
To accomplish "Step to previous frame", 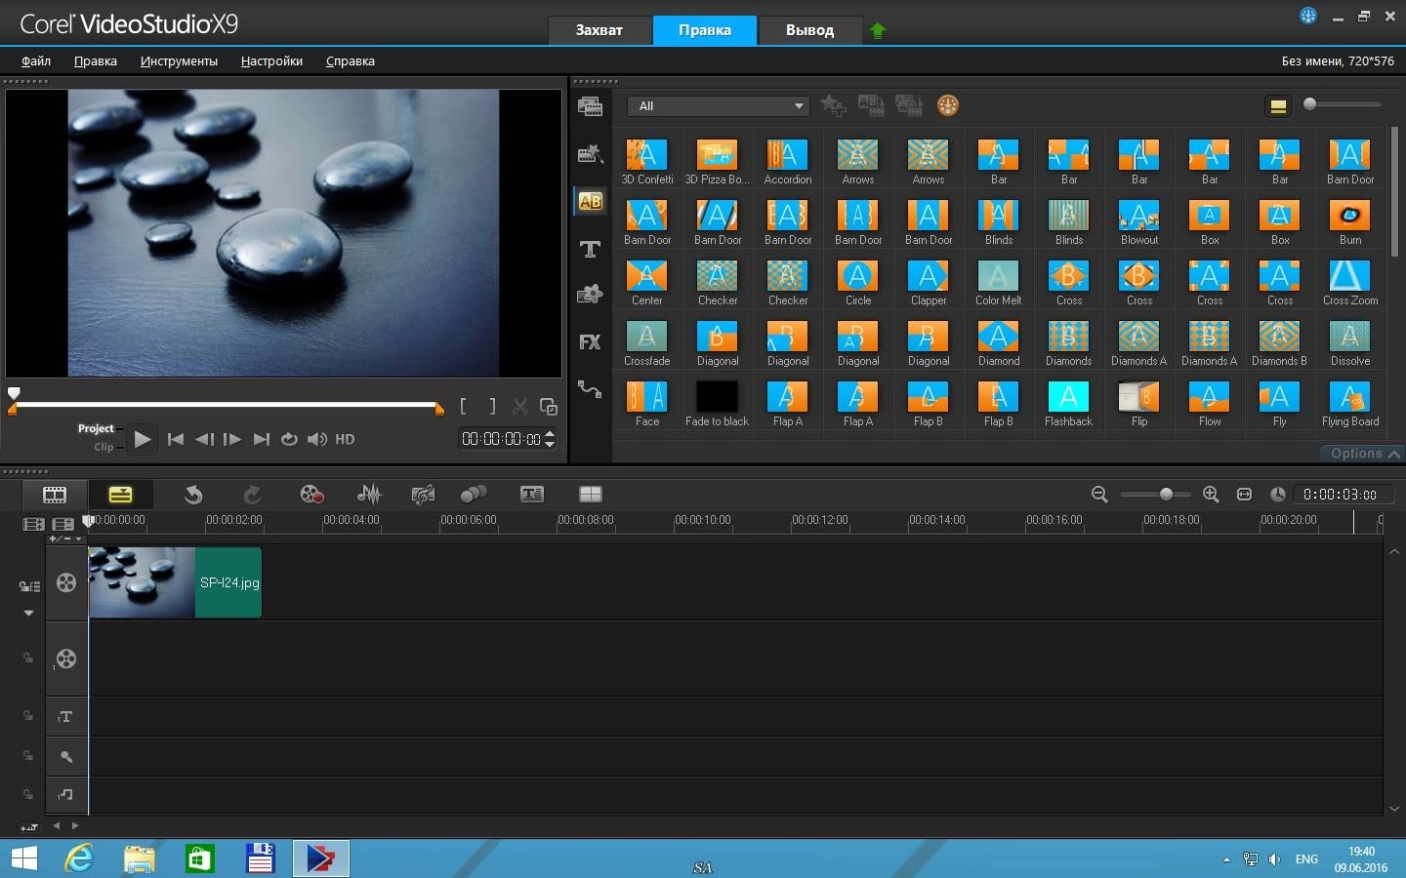I will click(204, 439).
